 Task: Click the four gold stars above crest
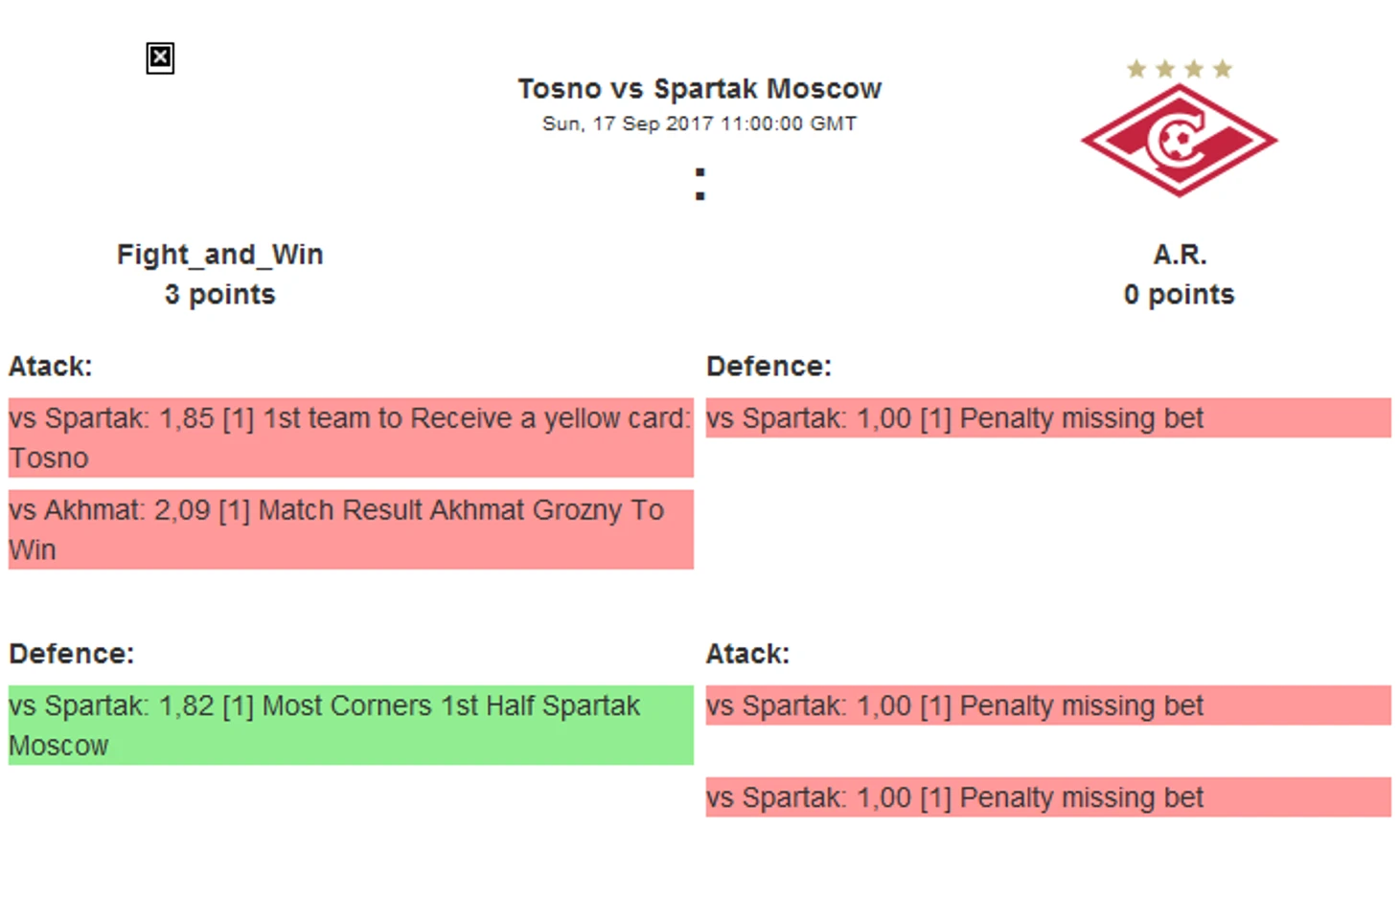click(x=1179, y=69)
